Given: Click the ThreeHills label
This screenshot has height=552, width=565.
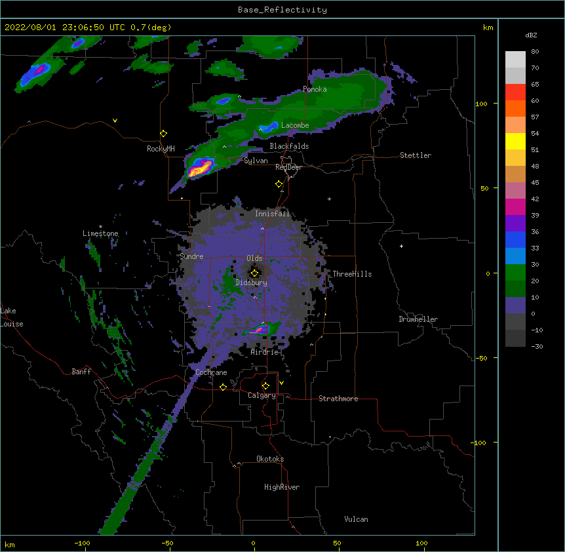Looking at the screenshot, I should pyautogui.click(x=352, y=274).
